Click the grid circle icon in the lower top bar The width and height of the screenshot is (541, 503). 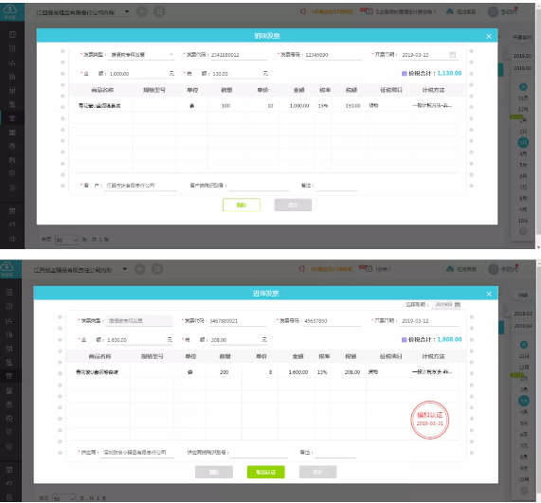[x=157, y=269]
